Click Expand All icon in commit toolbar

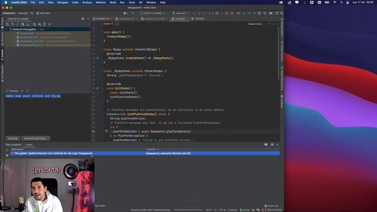point(45,24)
